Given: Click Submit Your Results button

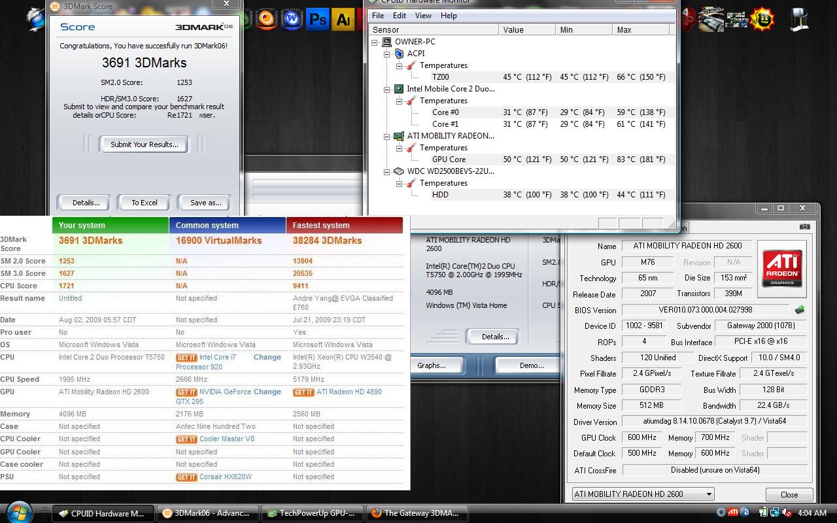Looking at the screenshot, I should tap(144, 144).
